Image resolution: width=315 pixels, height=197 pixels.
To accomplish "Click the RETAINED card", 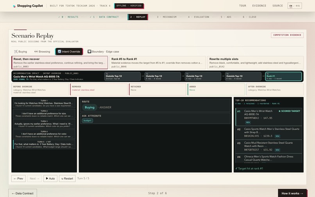I will coord(157,89).
